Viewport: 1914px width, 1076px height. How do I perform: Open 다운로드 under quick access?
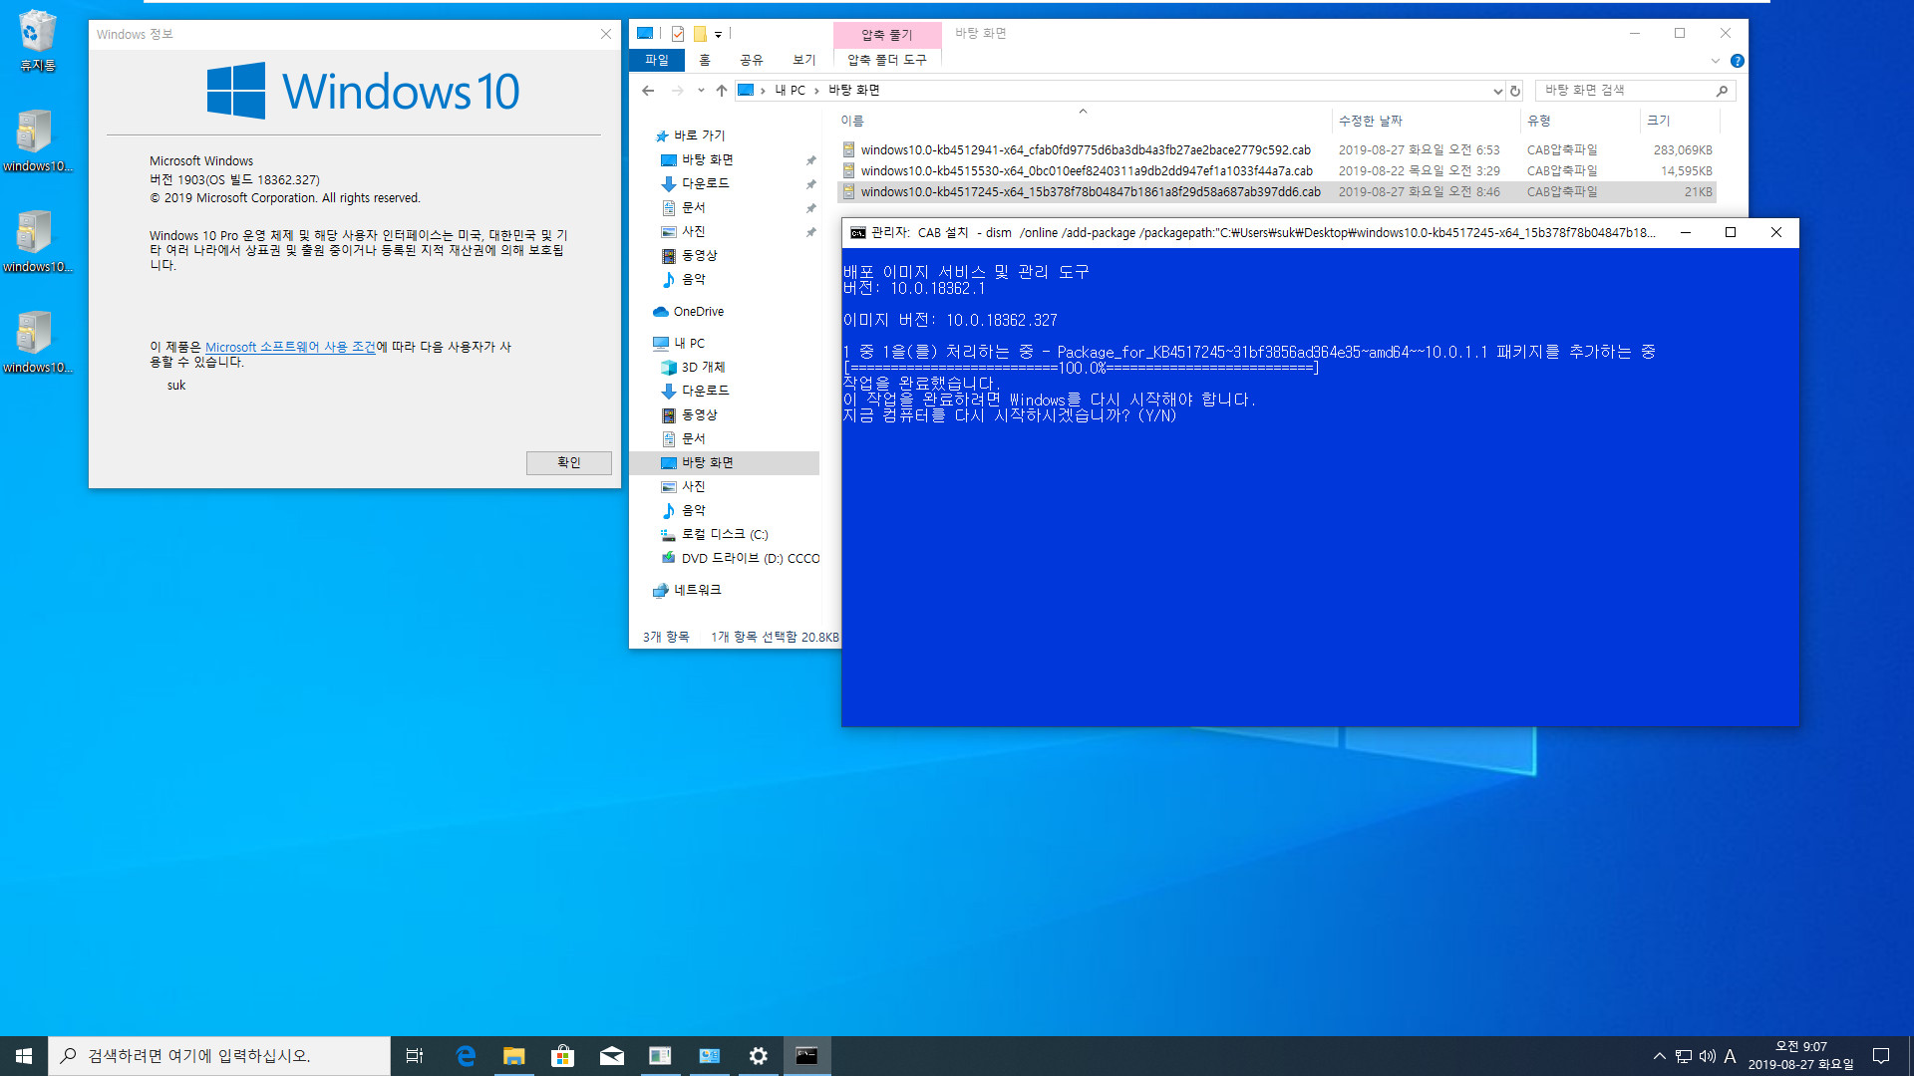[x=705, y=183]
